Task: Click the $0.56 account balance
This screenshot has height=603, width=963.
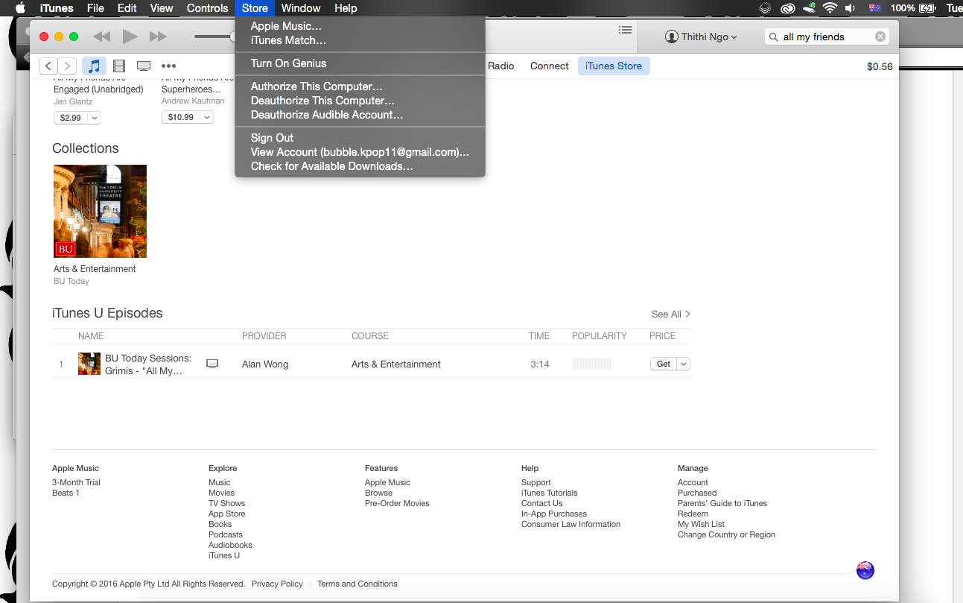Action: click(880, 66)
